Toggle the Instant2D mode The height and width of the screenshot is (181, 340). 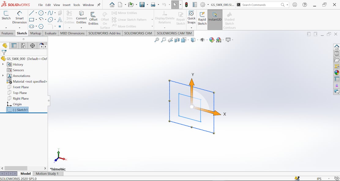click(215, 17)
